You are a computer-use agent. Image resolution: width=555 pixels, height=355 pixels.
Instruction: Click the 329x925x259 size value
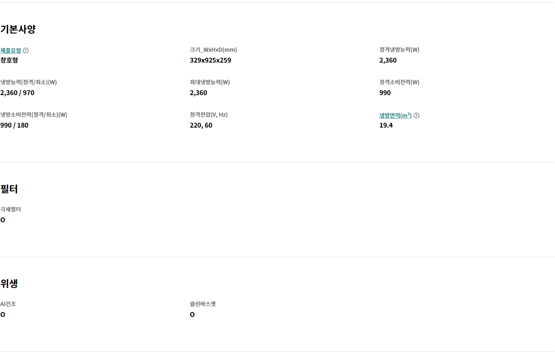coord(210,60)
